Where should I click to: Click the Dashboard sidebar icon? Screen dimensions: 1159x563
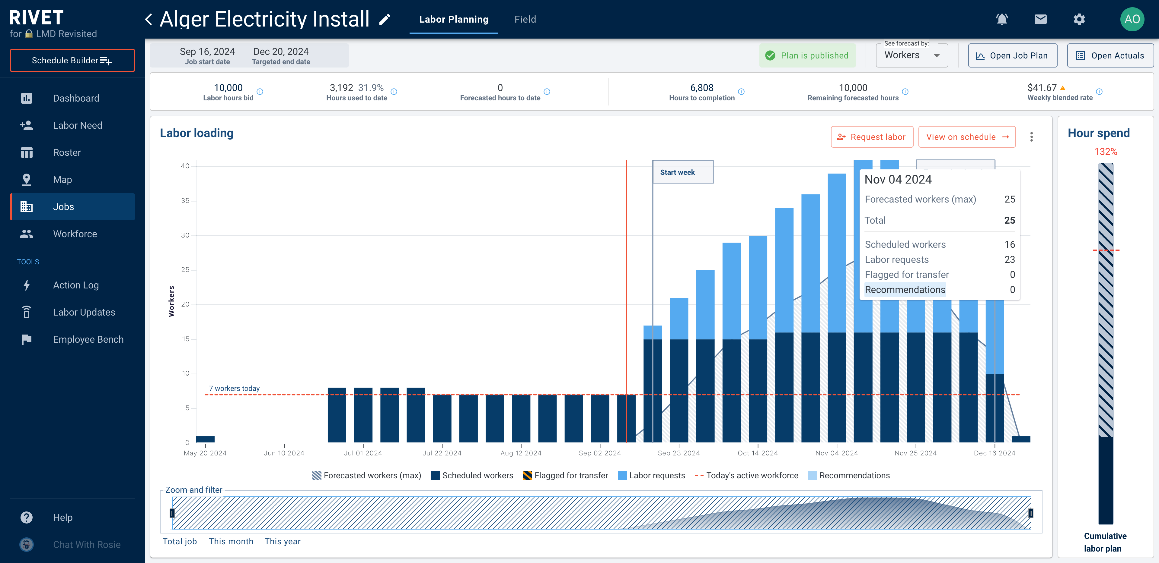(x=27, y=98)
